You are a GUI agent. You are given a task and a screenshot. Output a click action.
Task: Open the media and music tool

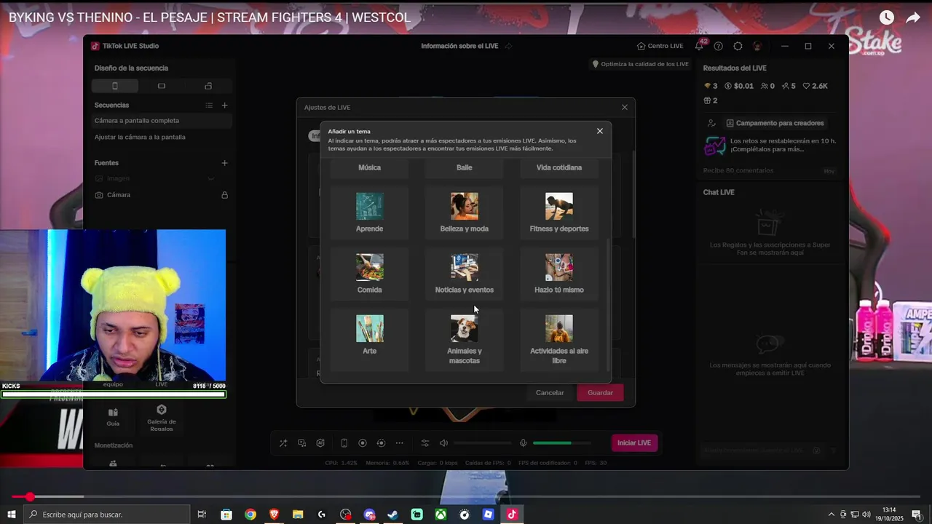point(302,443)
